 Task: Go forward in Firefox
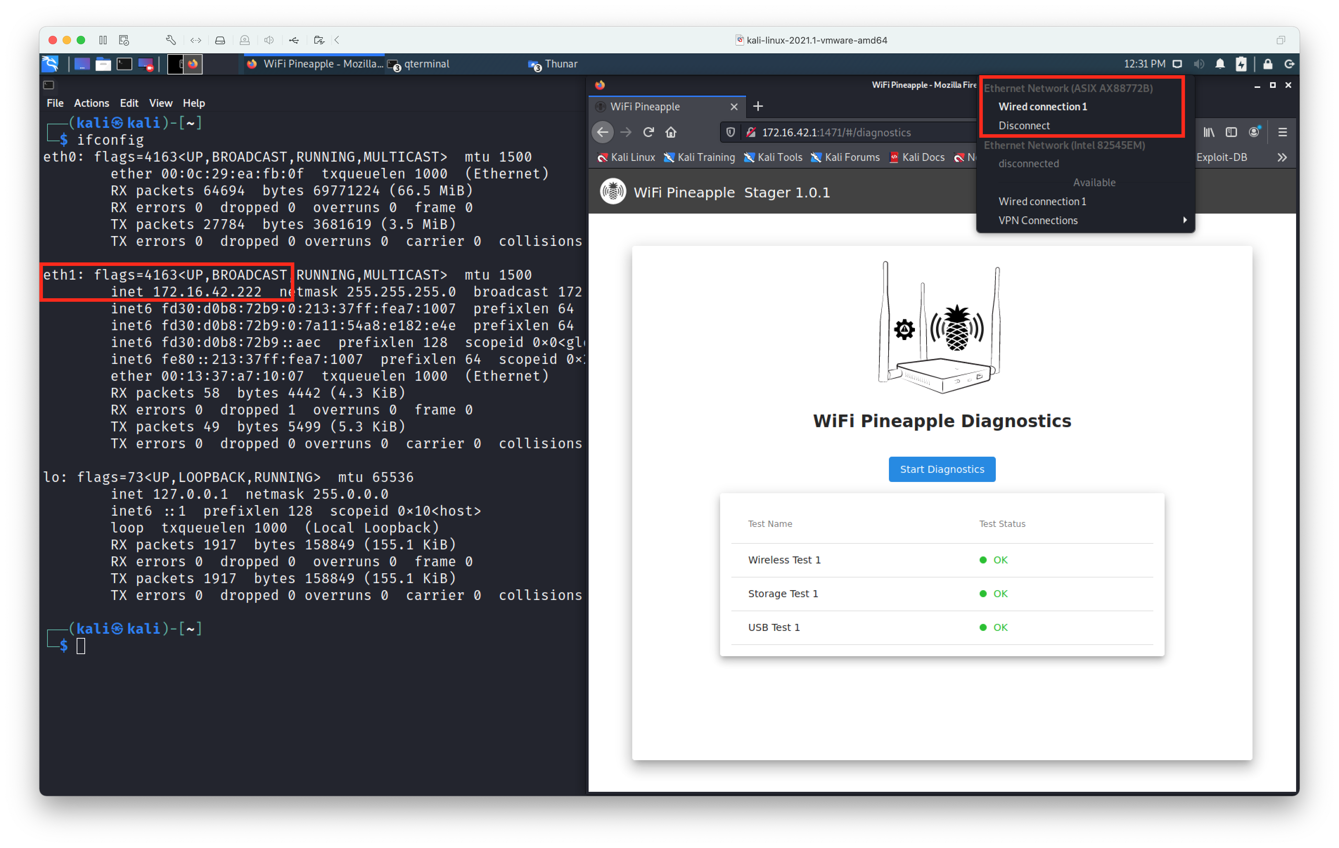click(x=626, y=132)
